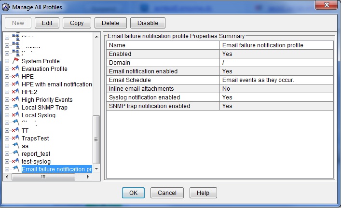
Task: Click the Delete profile button
Action: [x=110, y=23]
